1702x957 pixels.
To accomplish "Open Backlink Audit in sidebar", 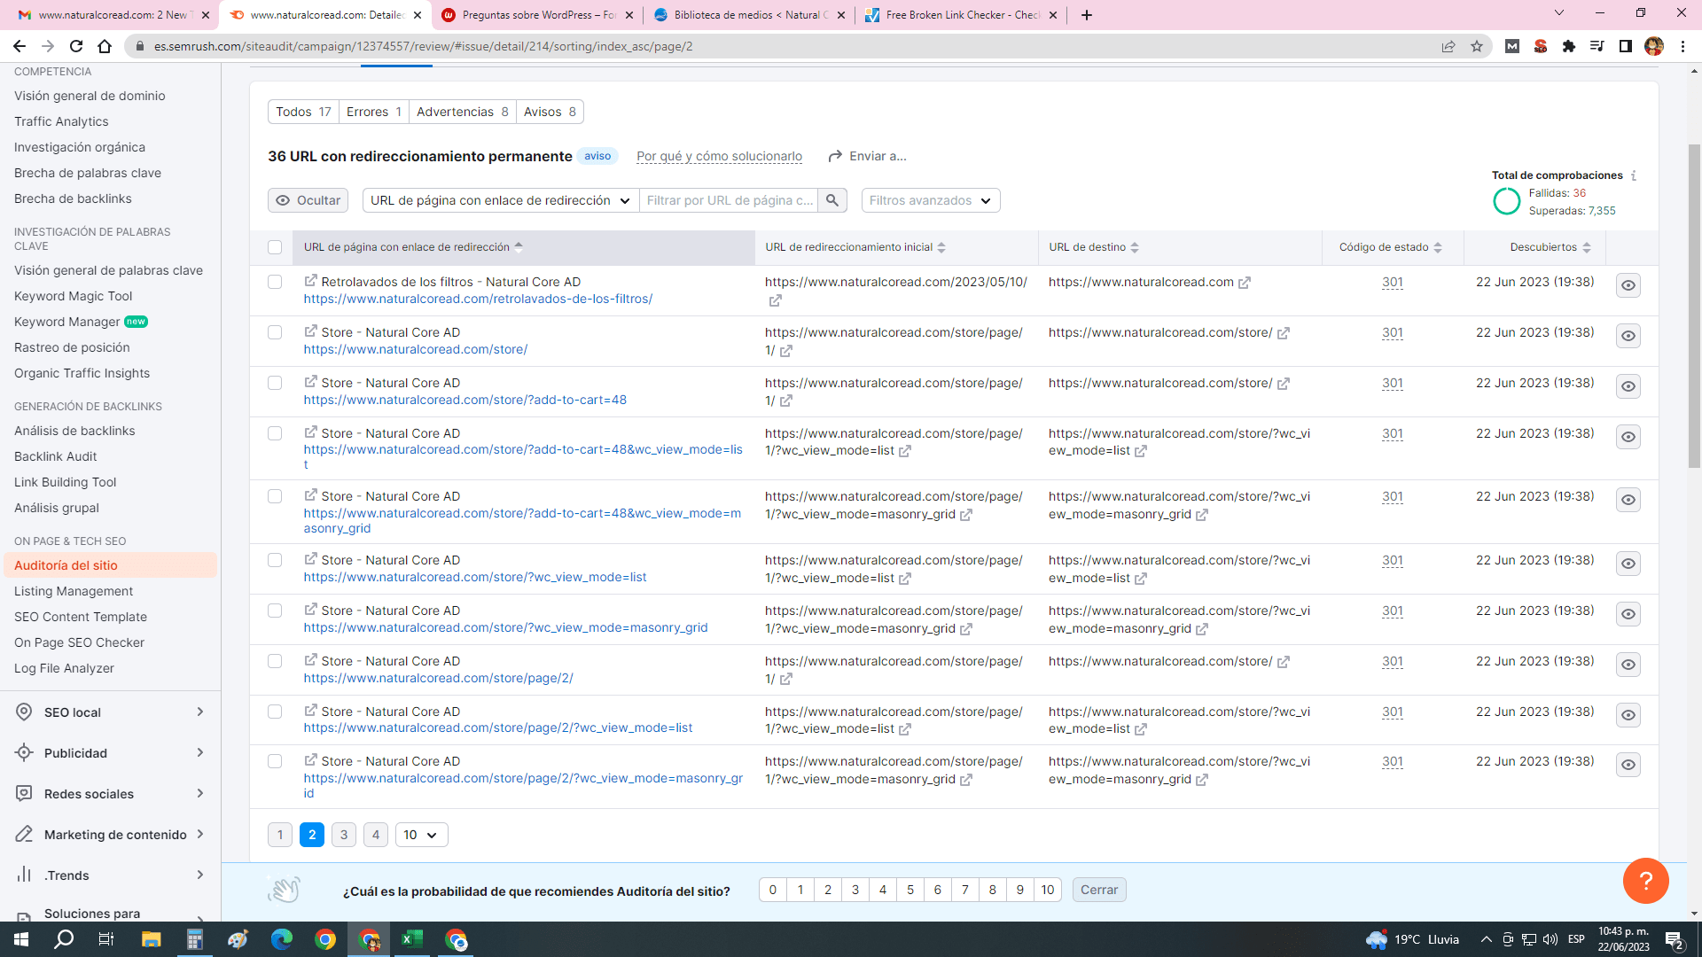I will point(56,456).
